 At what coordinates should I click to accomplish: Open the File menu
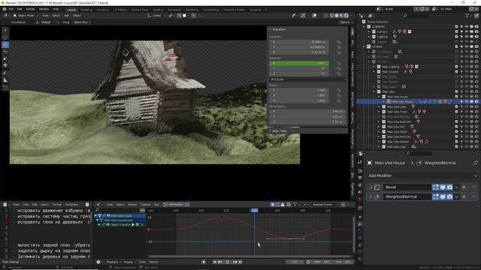pos(11,10)
